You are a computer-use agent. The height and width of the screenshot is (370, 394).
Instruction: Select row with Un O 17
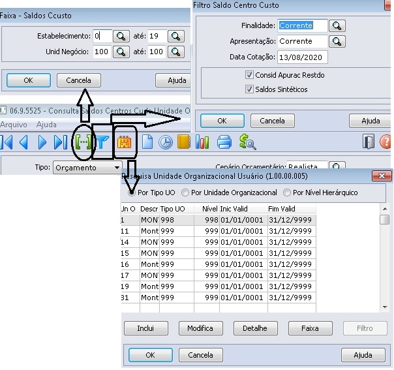219,275
